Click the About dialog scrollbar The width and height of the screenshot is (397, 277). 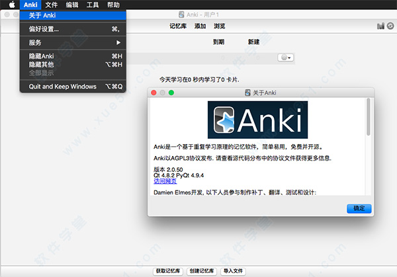coord(369,117)
